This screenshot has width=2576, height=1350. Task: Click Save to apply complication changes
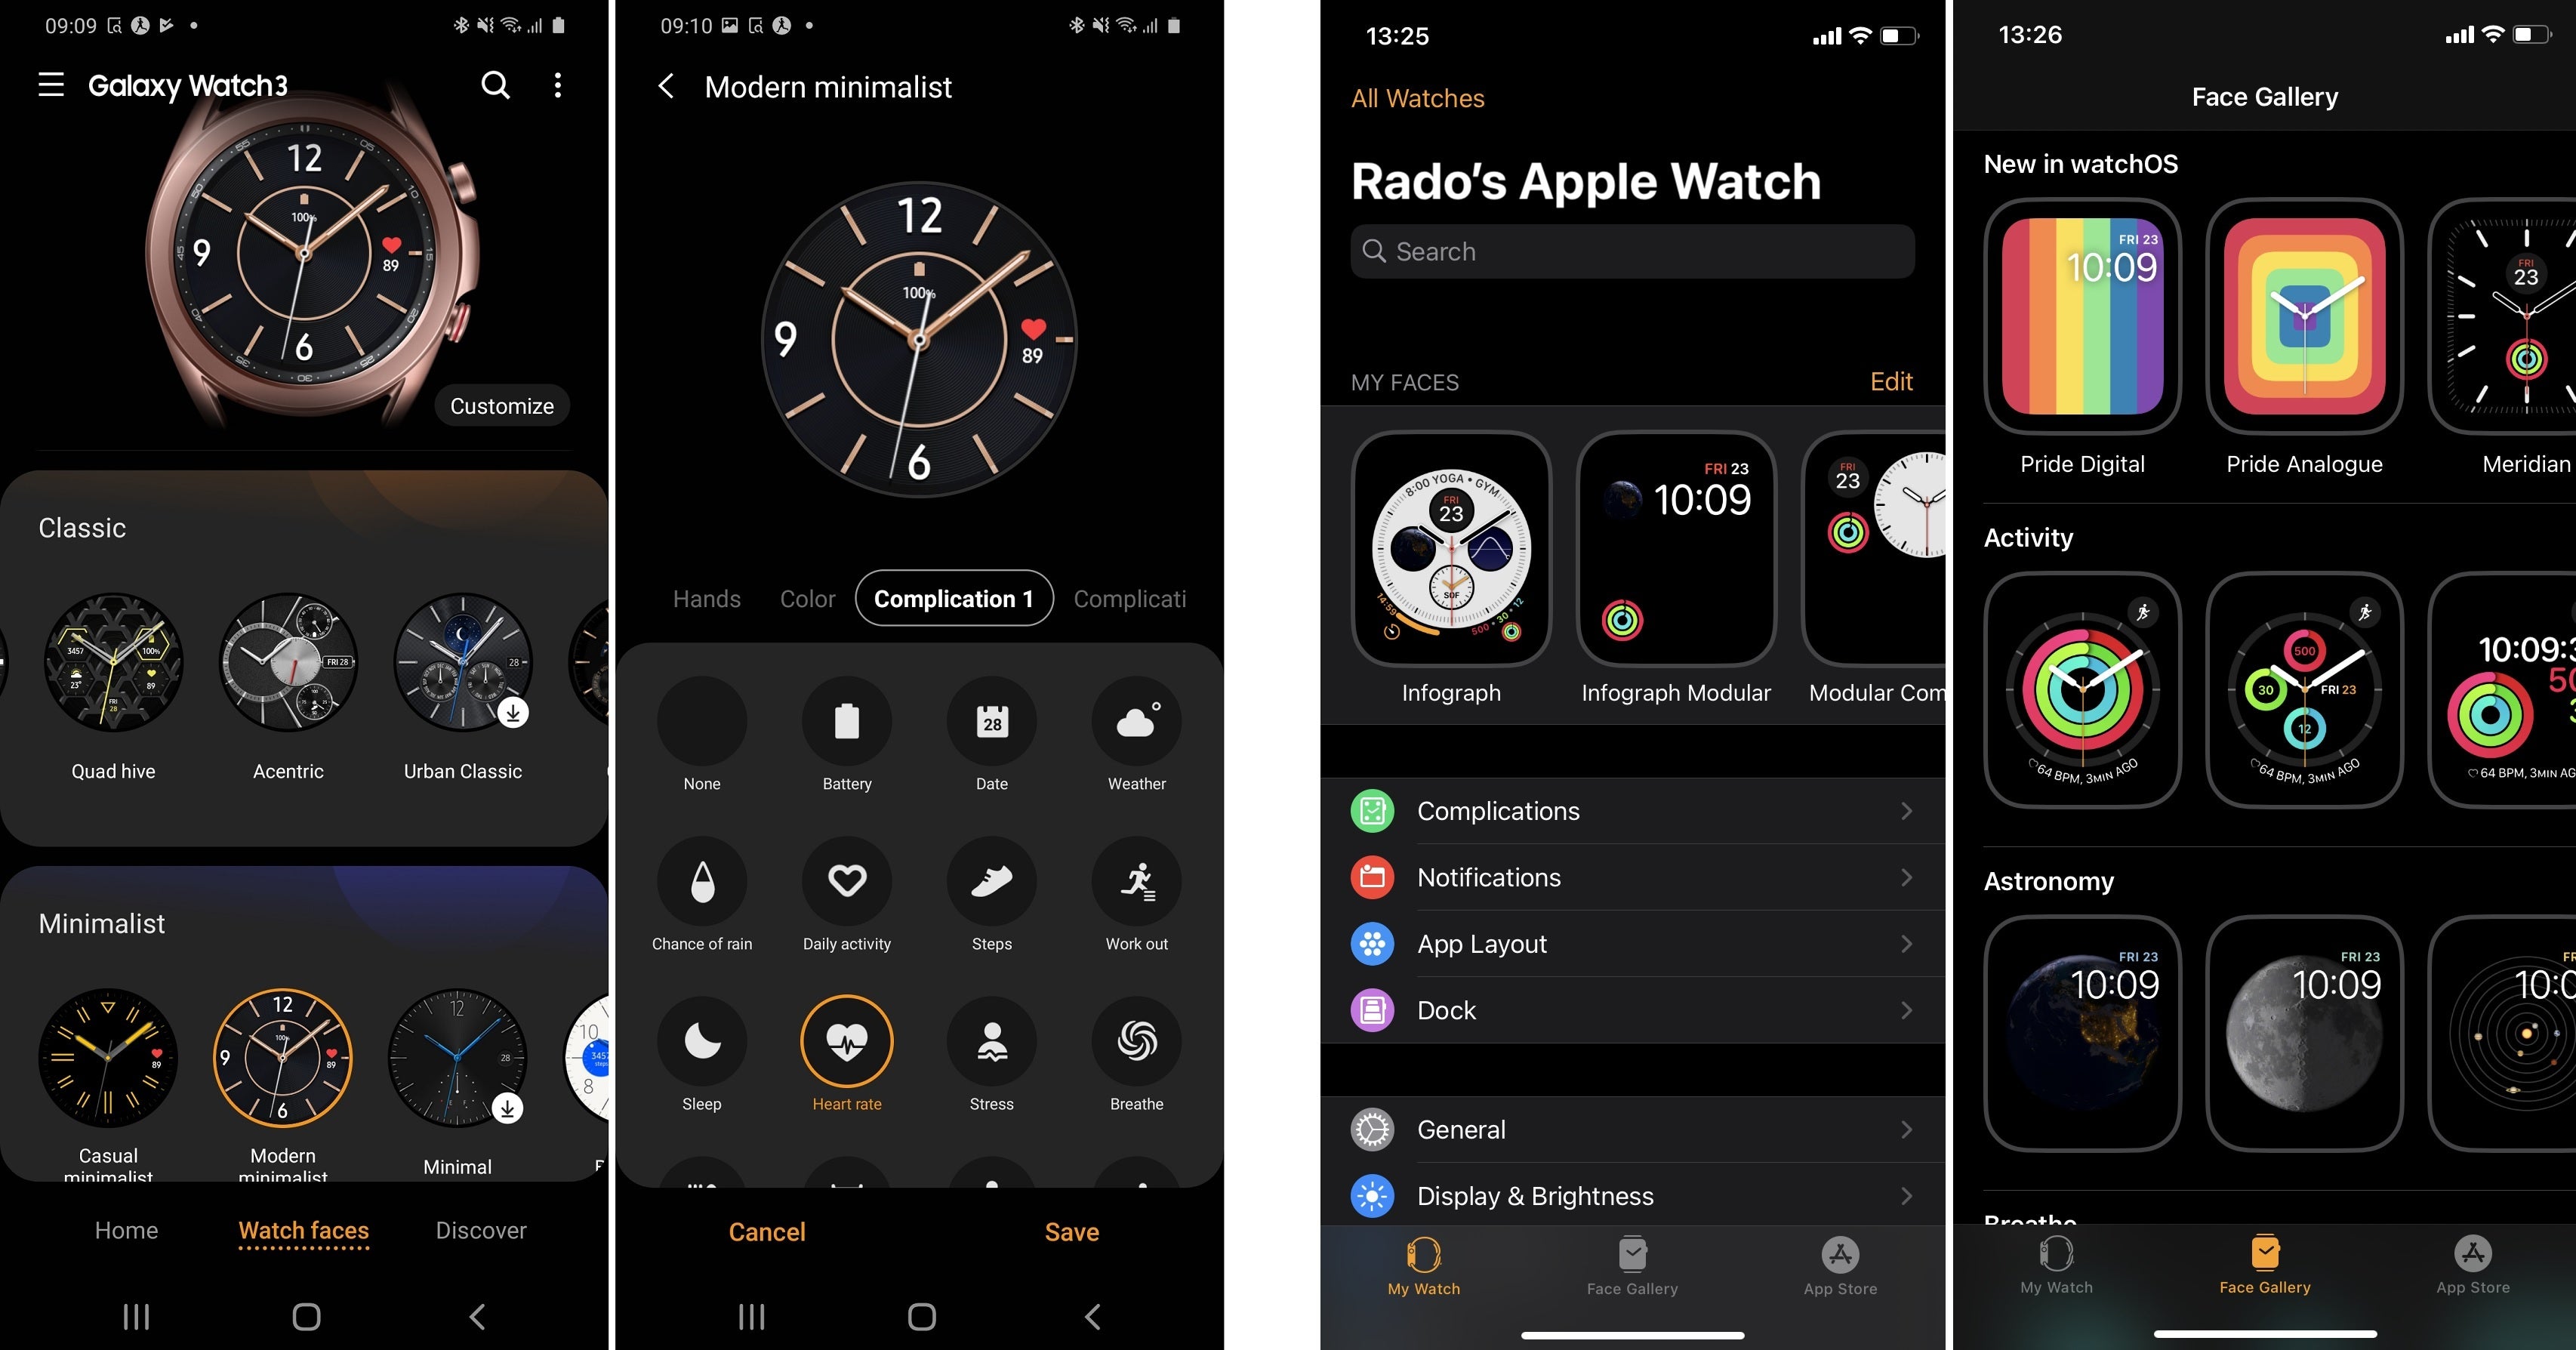(1070, 1231)
